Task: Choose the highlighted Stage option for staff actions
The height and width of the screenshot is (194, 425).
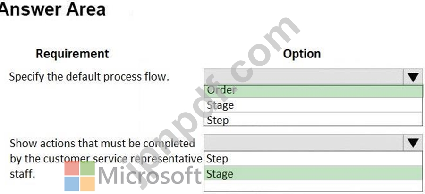Action: [313, 173]
